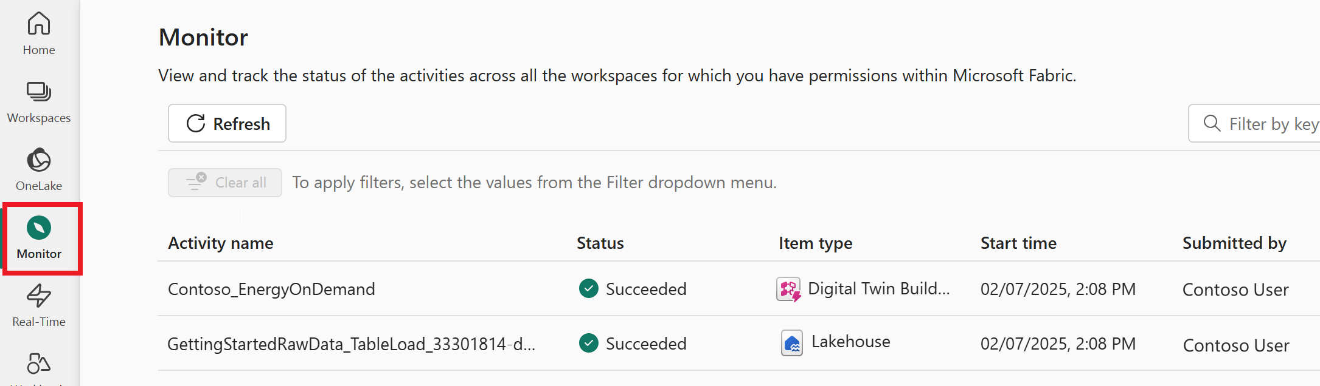Open the Contoso_EnergyOnDemand activity
Screen dimensions: 1320x386
click(271, 289)
